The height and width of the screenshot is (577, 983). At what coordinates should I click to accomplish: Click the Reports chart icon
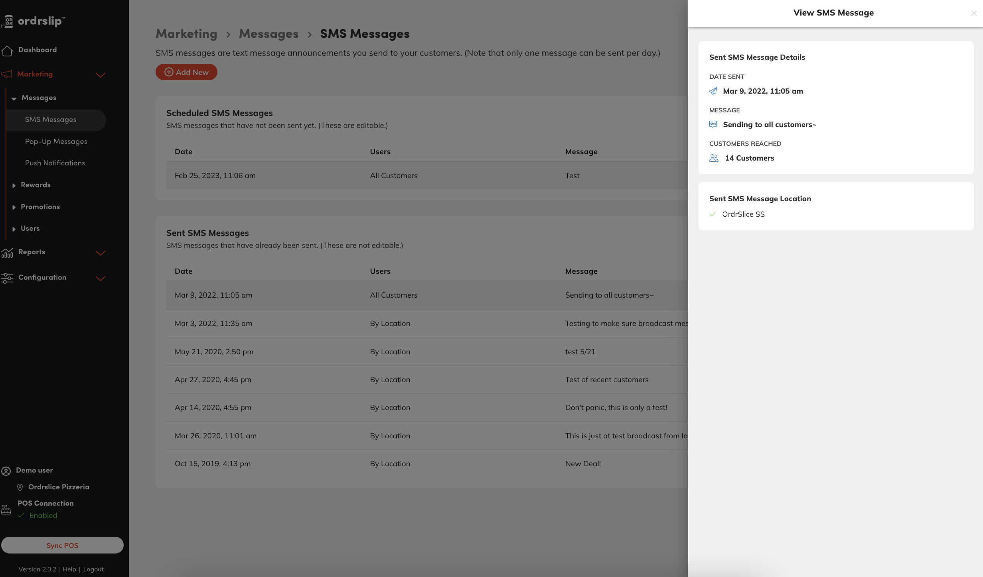(x=7, y=253)
